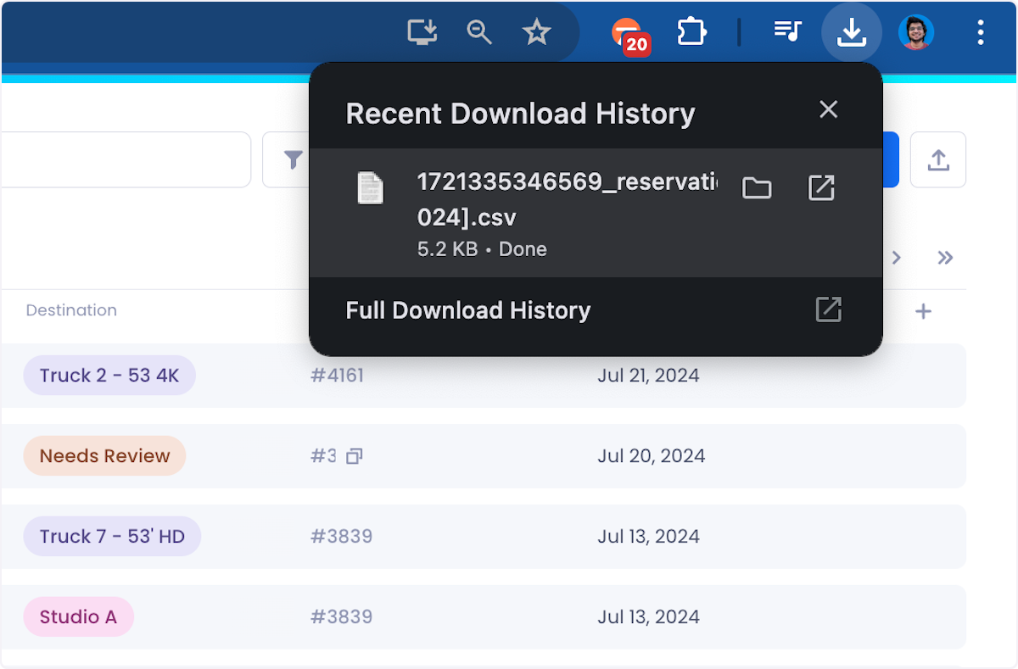
Task: Open the media controls icon
Action: pos(787,32)
